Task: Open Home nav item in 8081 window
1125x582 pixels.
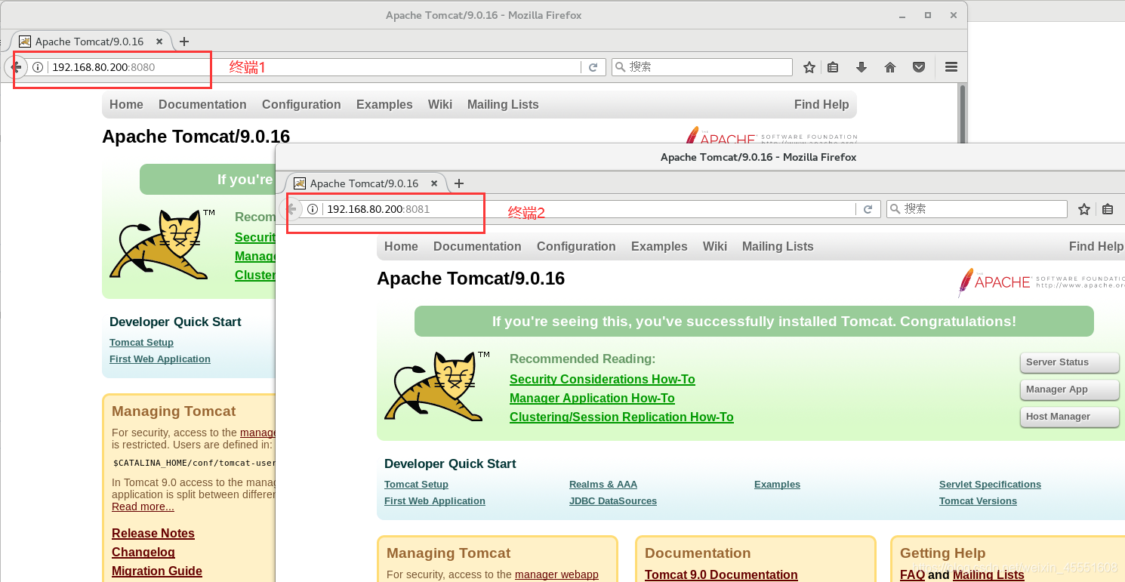Action: tap(401, 247)
